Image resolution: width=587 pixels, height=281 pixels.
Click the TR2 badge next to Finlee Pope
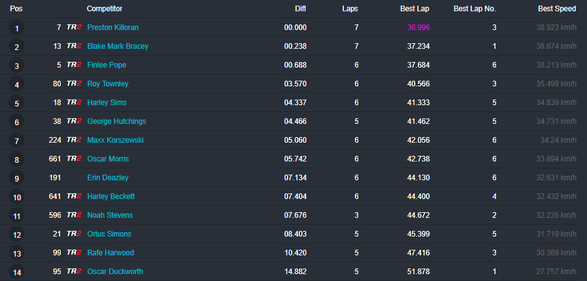point(74,65)
